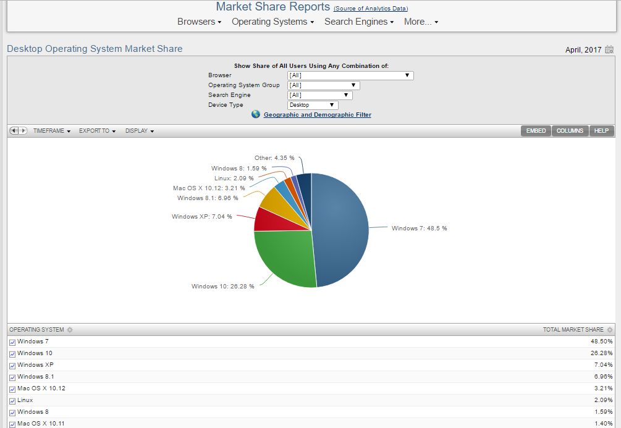This screenshot has width=621, height=428.
Task: Click the globe icon beside Geographic filter
Action: (256, 114)
